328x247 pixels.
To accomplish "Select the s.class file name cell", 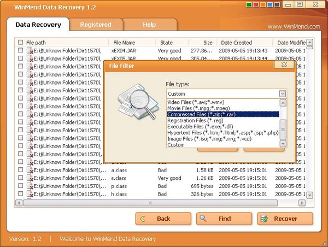I will (119, 178).
